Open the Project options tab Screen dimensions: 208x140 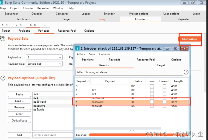(x=139, y=14)
